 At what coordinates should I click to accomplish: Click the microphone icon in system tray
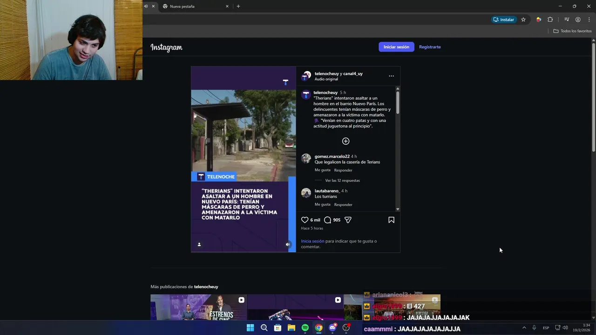pos(534,328)
